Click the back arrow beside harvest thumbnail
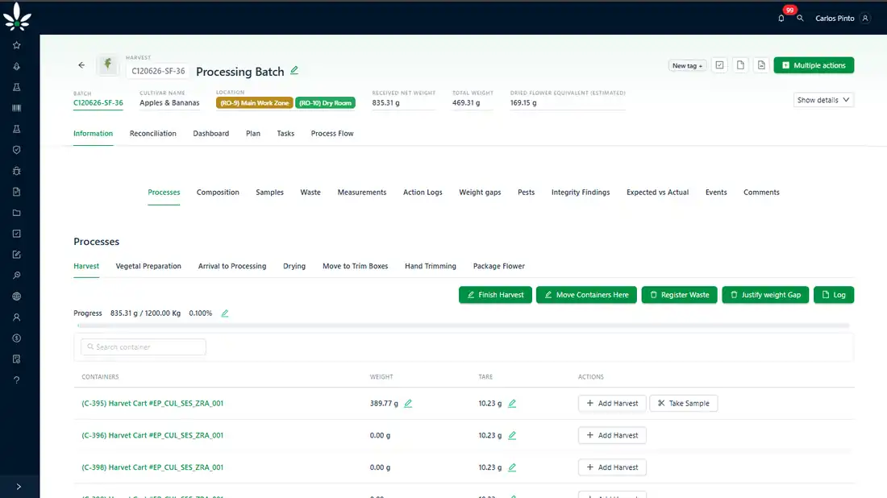The image size is (887, 498). click(81, 65)
